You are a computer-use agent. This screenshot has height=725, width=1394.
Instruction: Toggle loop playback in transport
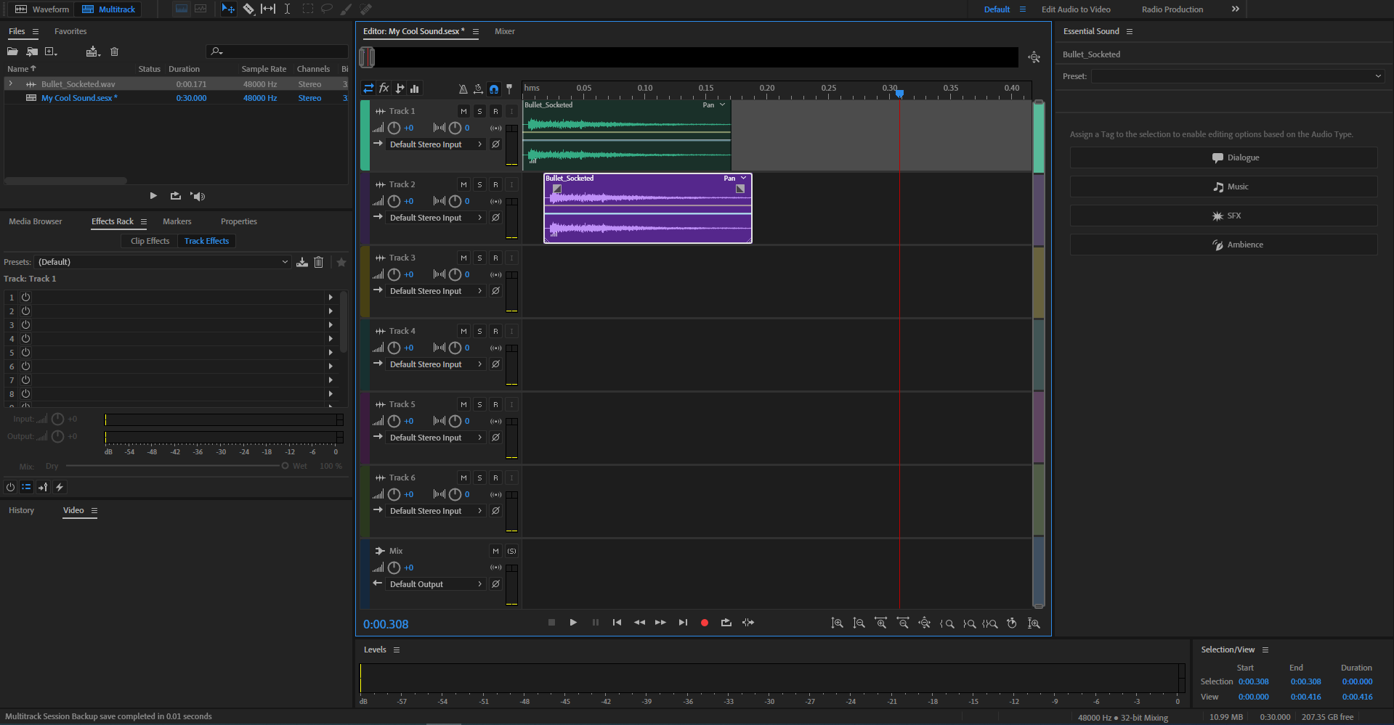point(726,623)
